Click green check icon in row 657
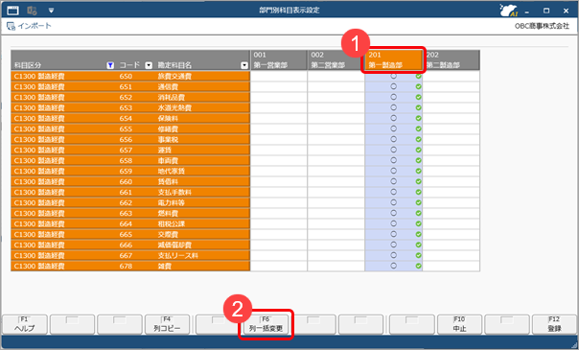The width and height of the screenshot is (579, 350). point(418,150)
